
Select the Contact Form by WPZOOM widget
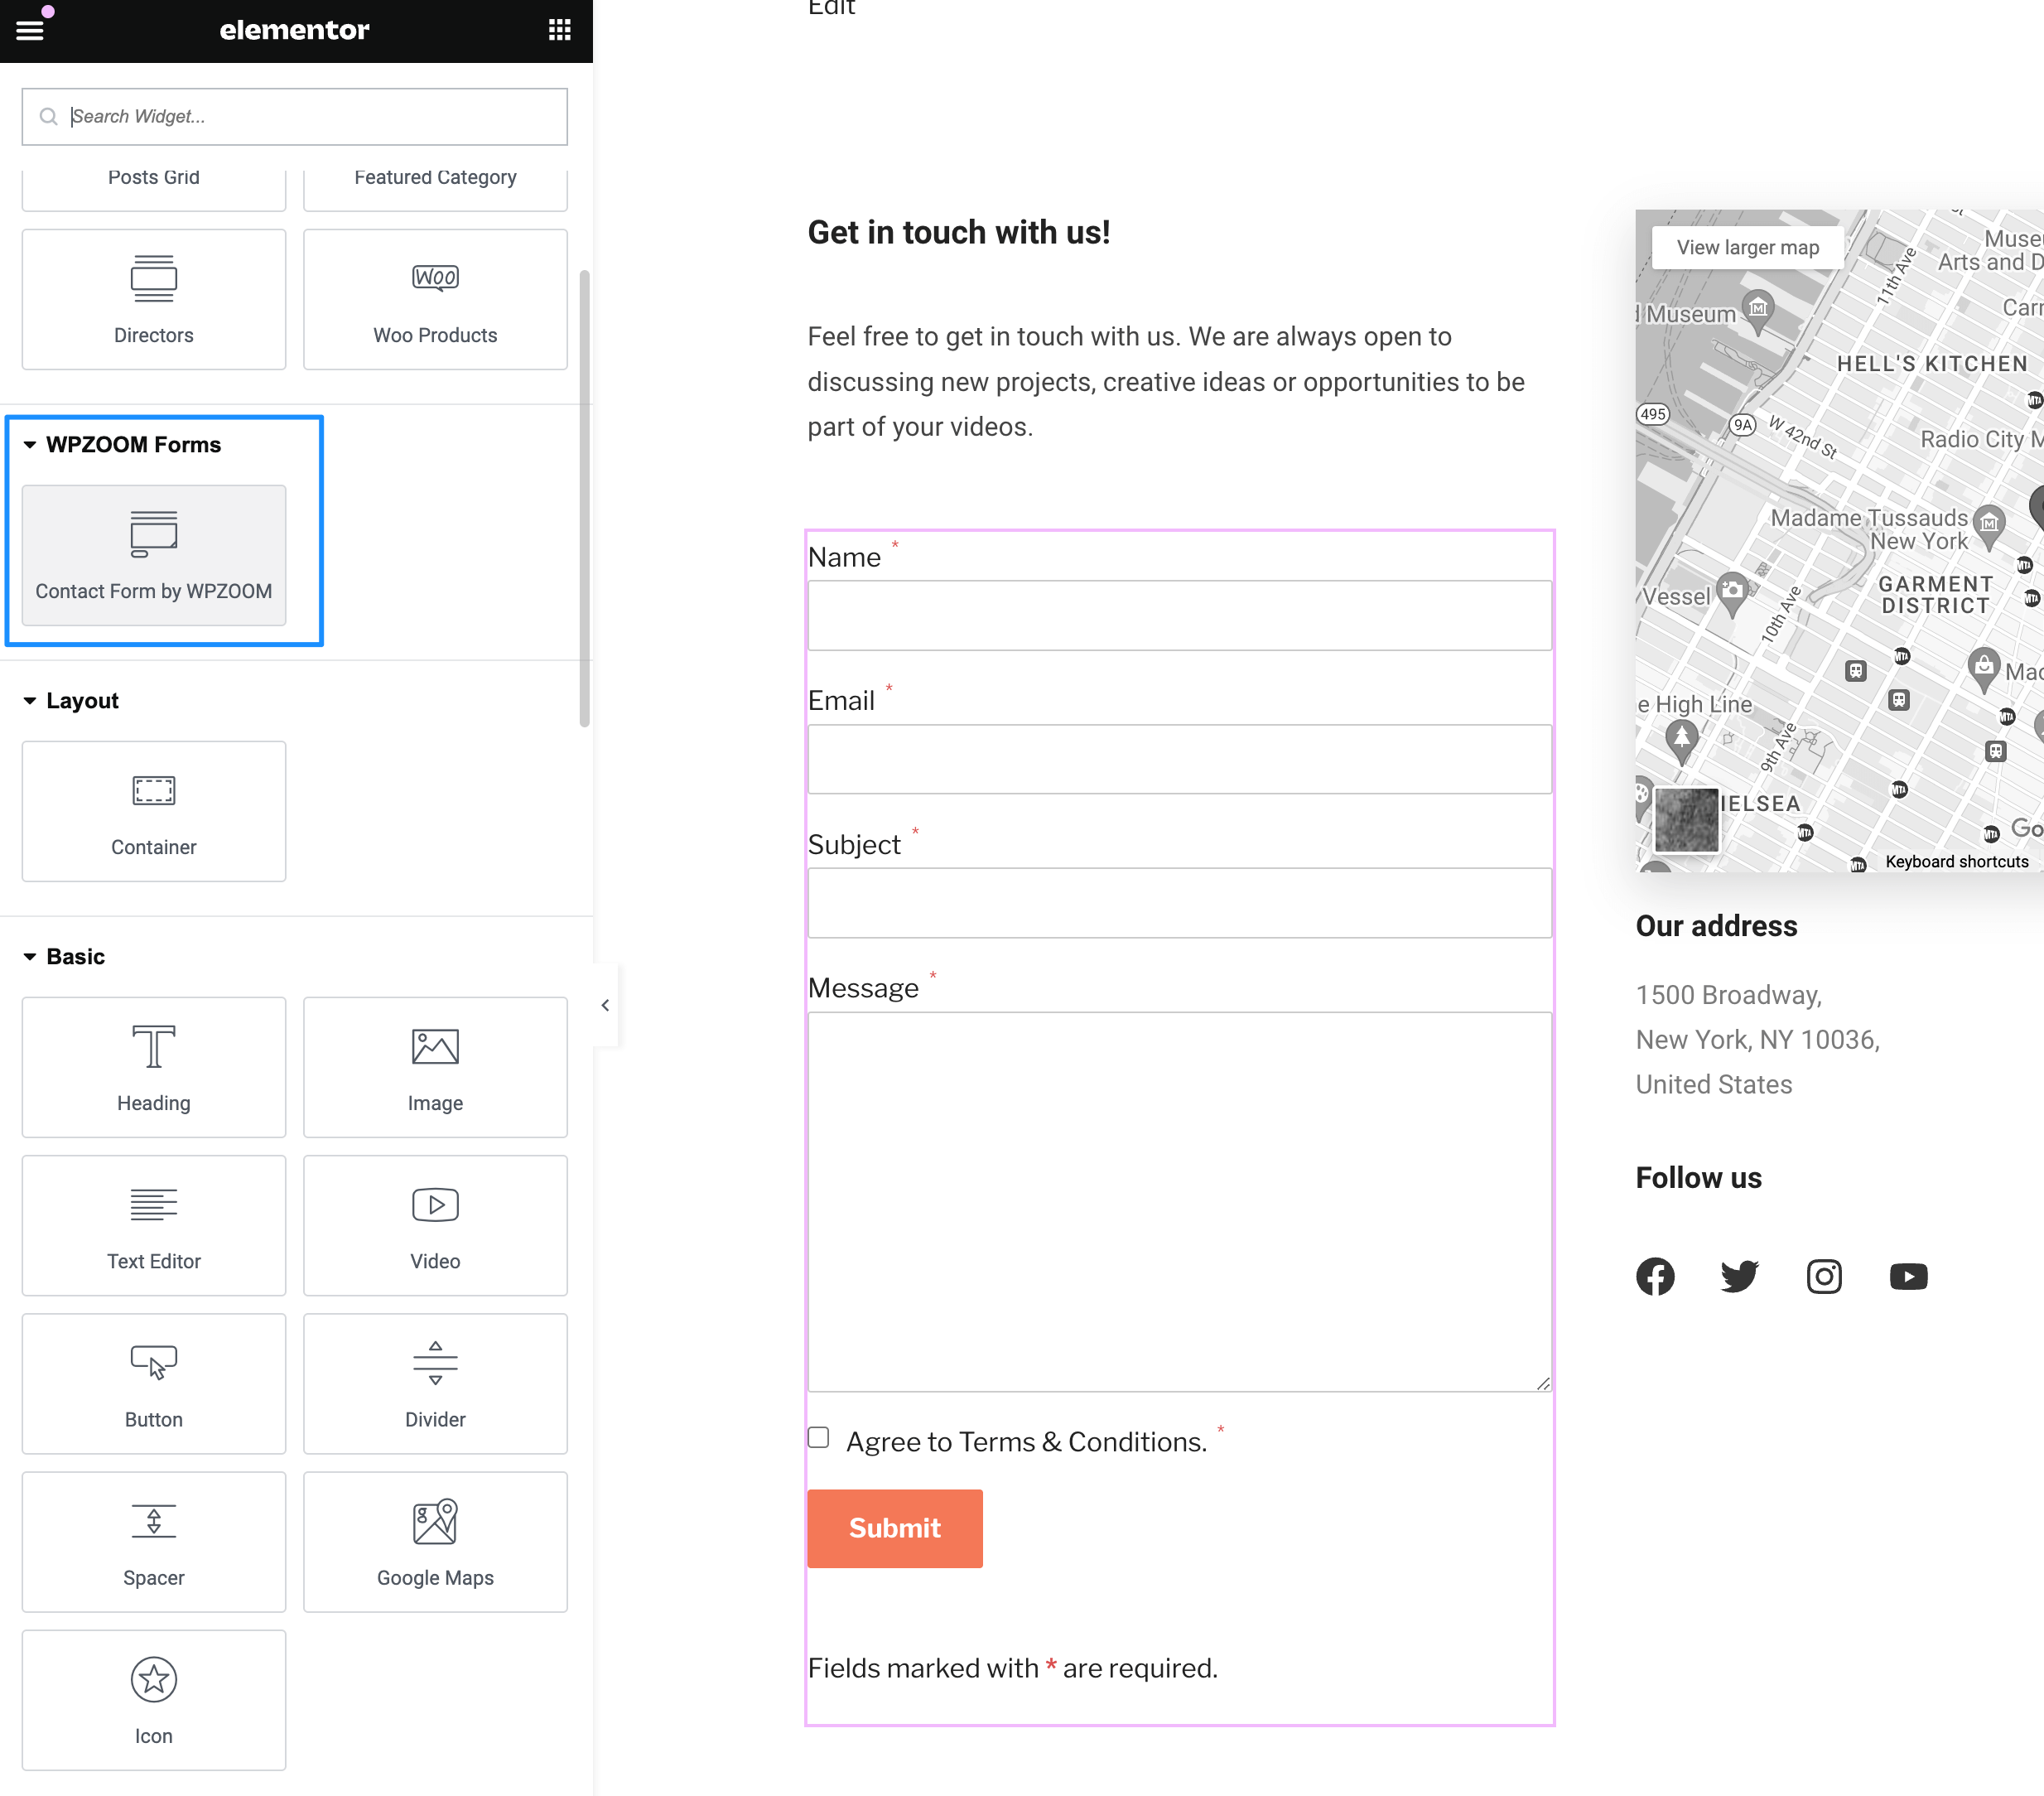[153, 557]
